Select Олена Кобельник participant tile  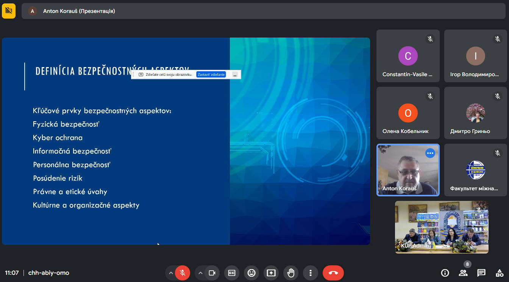(408, 113)
